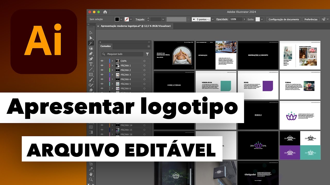The width and height of the screenshot is (330, 185).
Task: Click the Traçado label link
Action: (140, 19)
